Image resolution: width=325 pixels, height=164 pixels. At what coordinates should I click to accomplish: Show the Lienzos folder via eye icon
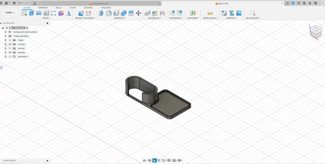point(10,48)
